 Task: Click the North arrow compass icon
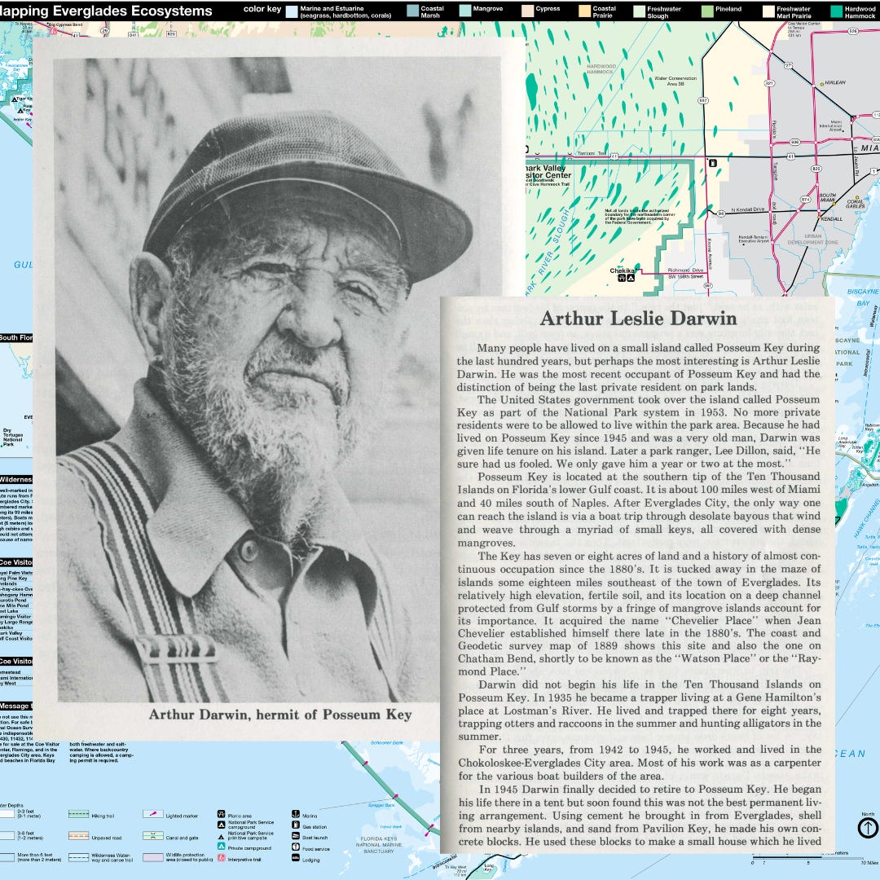(868, 827)
